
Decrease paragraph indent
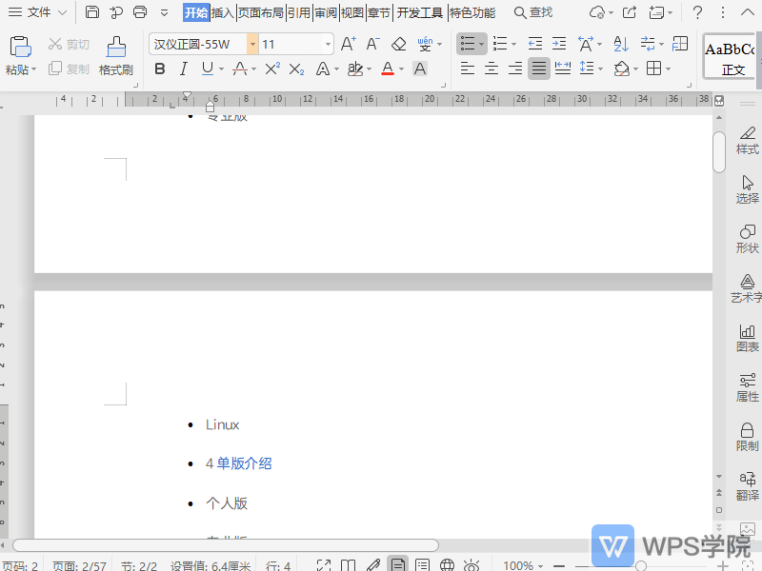point(535,44)
